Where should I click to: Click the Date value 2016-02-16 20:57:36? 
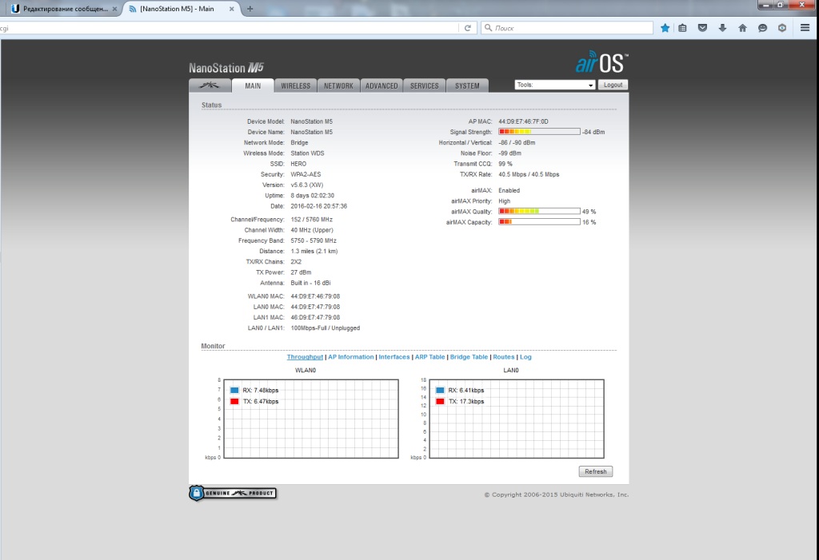point(319,206)
